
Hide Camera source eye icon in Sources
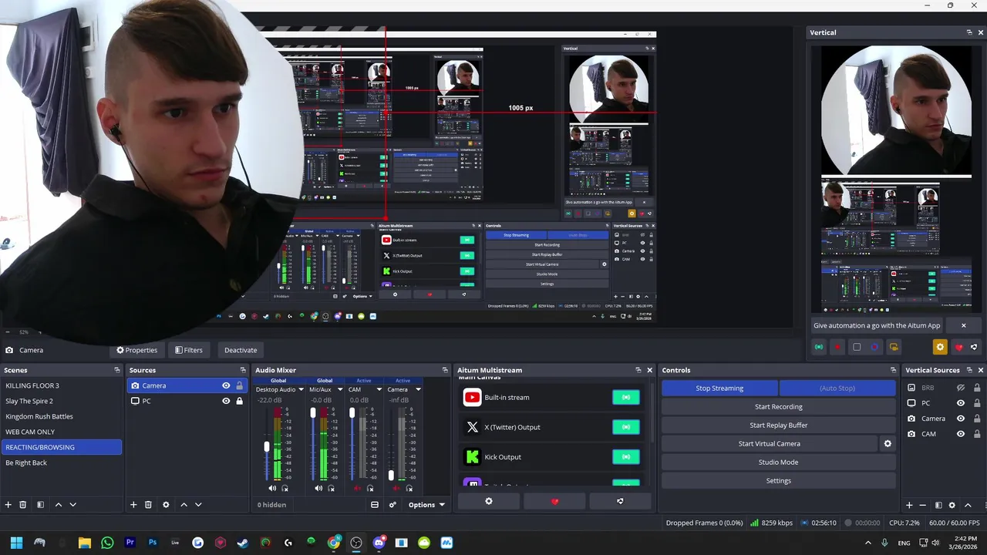[226, 385]
